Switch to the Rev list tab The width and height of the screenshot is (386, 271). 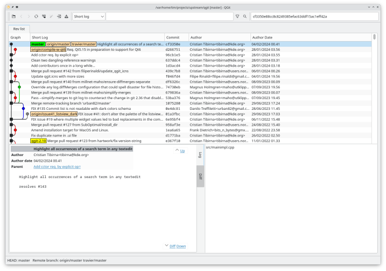tap(18, 28)
